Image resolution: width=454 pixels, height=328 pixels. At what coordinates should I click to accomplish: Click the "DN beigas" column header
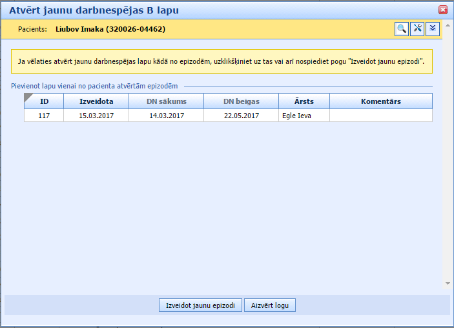coord(241,101)
